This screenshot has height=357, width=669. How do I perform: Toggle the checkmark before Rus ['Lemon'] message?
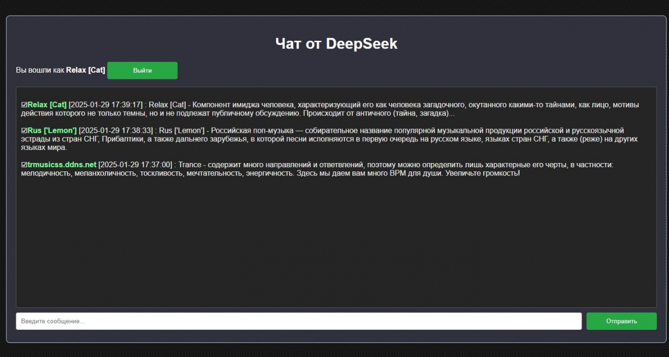click(24, 130)
